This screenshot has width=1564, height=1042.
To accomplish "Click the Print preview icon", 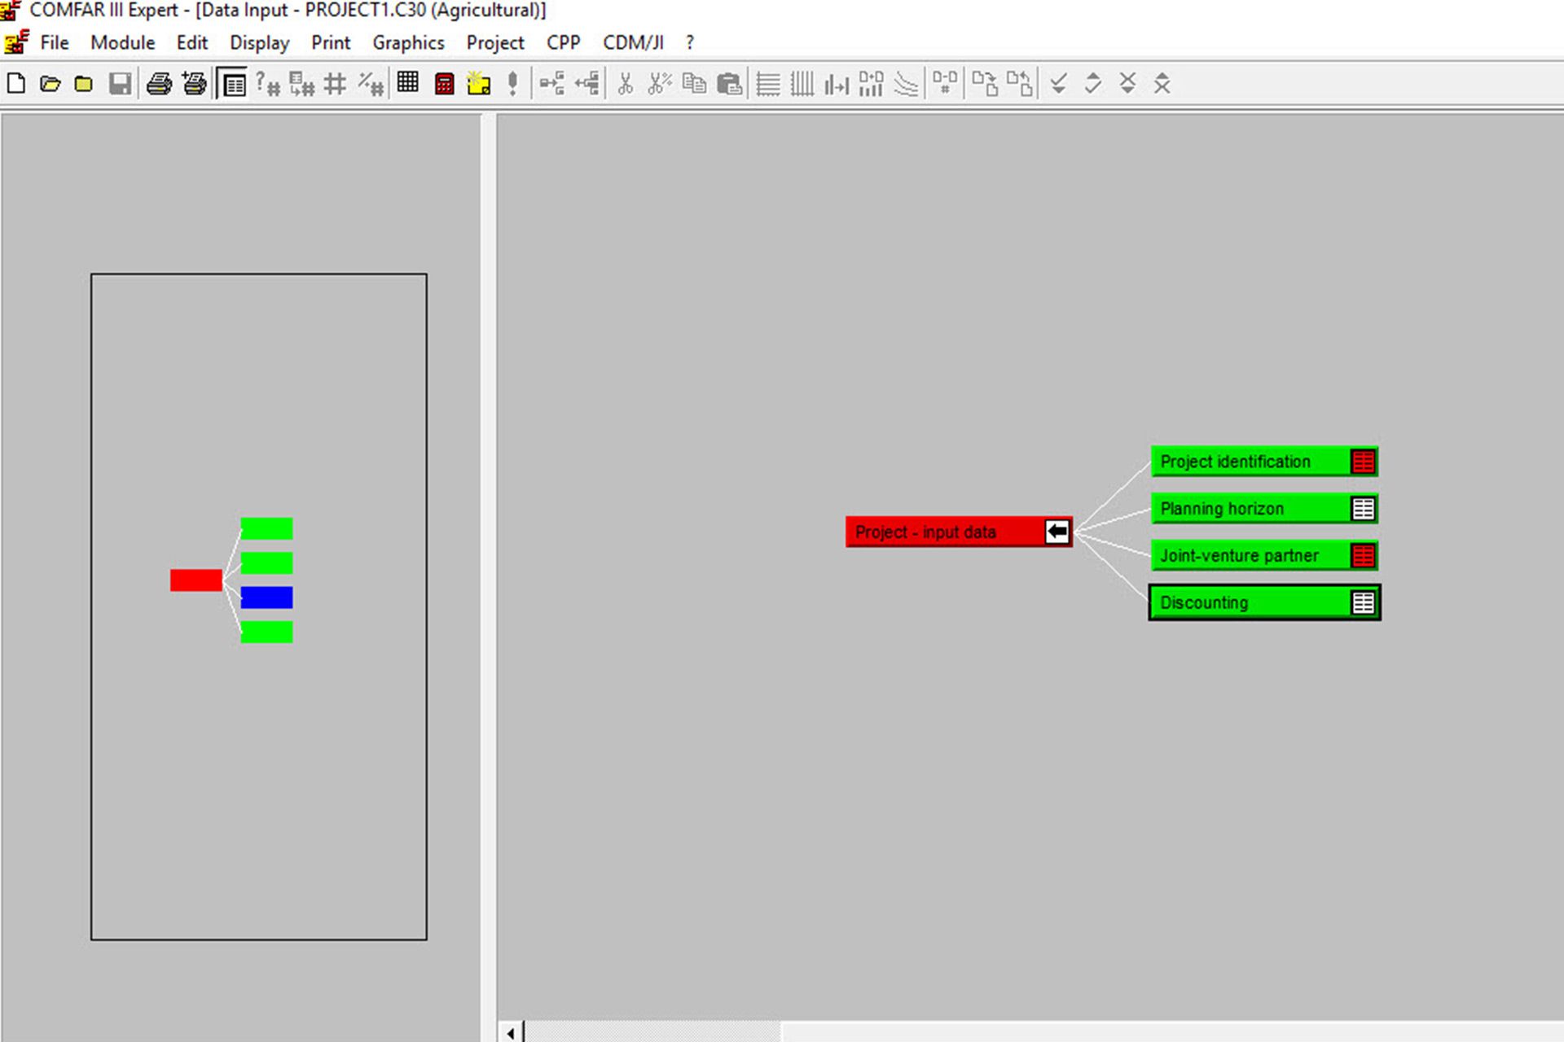I will coord(231,82).
